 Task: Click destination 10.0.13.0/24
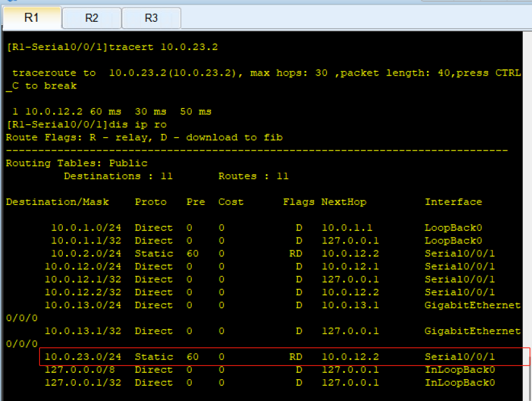(x=83, y=305)
